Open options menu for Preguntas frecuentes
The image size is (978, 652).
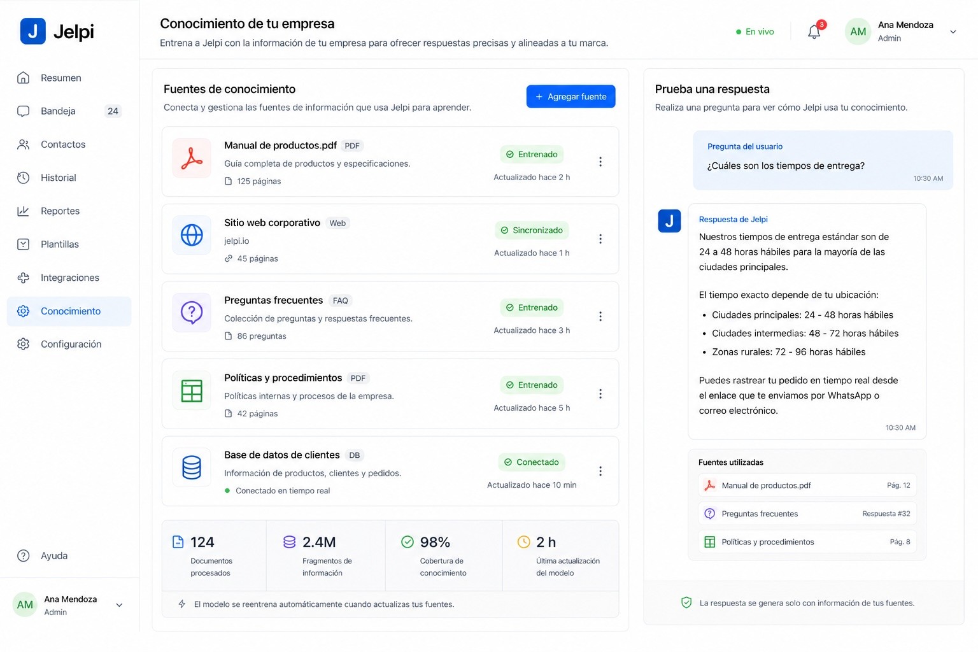tap(600, 316)
